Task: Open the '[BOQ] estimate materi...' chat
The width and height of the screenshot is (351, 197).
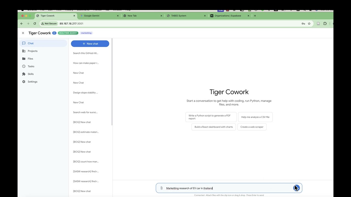Action: pos(90,132)
